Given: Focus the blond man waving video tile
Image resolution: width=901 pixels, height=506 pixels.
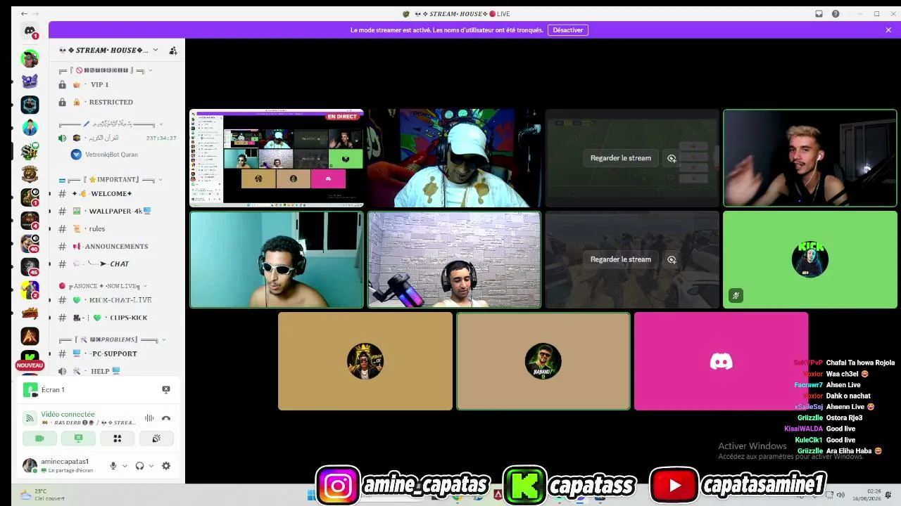Looking at the screenshot, I should pyautogui.click(x=810, y=158).
